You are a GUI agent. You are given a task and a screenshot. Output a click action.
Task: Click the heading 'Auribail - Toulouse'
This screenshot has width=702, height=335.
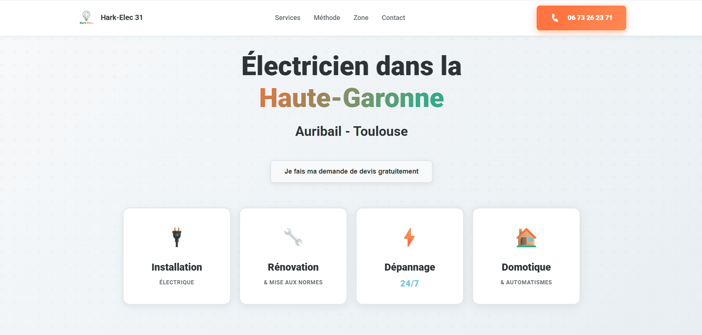pyautogui.click(x=351, y=131)
